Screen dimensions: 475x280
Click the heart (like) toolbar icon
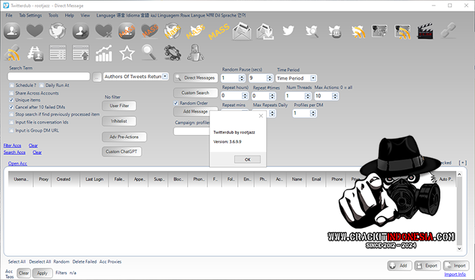click(x=35, y=31)
